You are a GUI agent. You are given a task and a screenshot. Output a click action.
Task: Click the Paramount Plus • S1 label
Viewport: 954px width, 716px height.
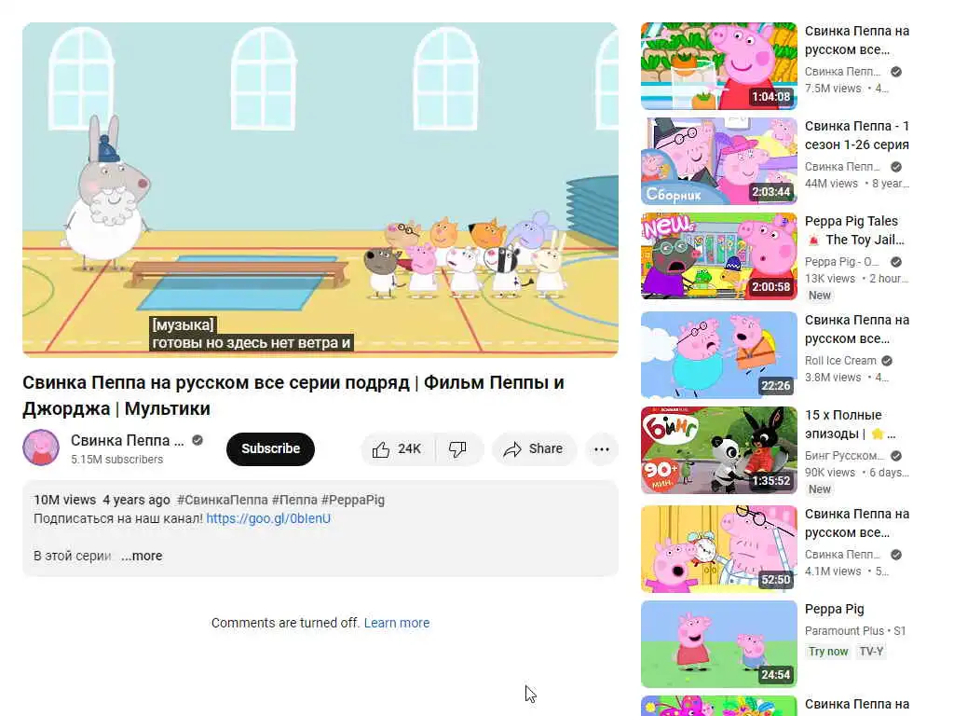855,631
